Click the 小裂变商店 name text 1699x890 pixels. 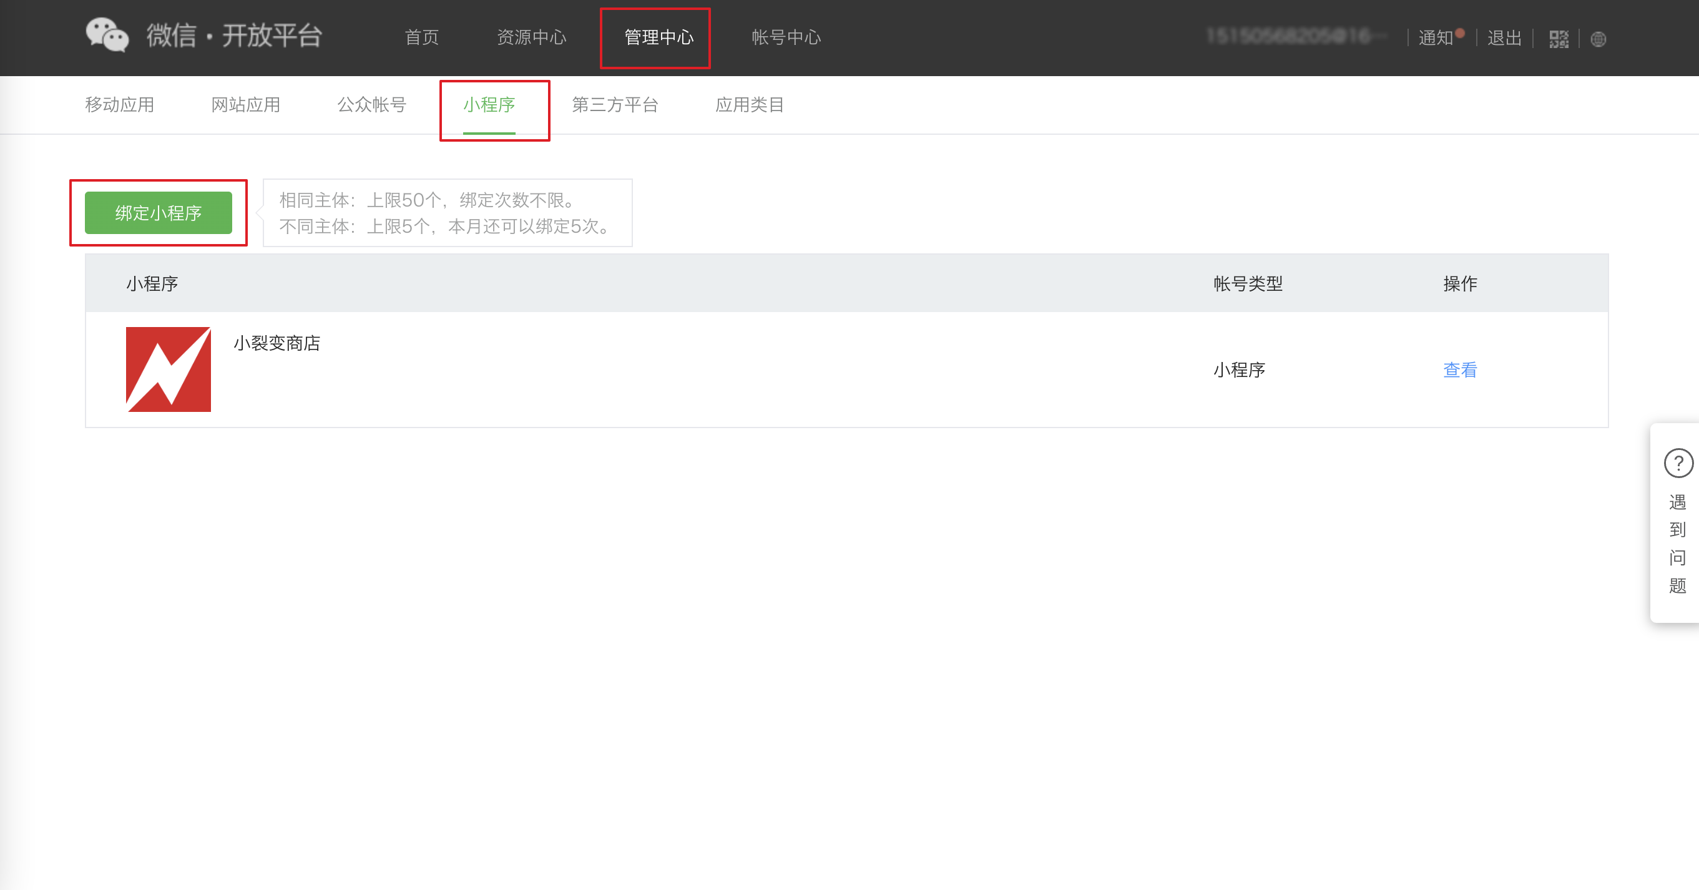coord(277,343)
